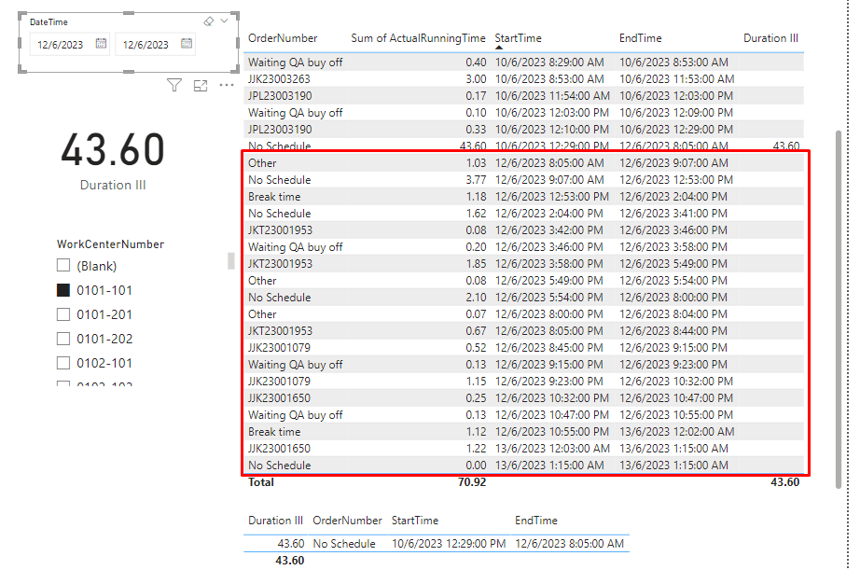Click EndTime header in the bottom table
Screen dimensions: 860x570
point(535,521)
